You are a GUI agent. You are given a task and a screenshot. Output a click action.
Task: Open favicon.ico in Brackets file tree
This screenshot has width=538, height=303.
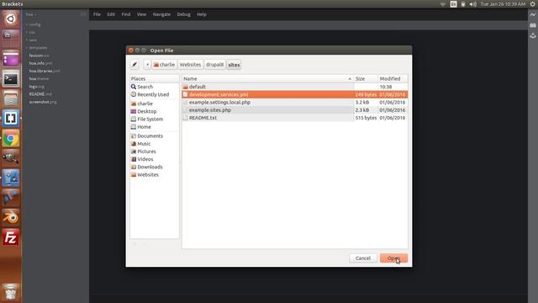click(40, 56)
